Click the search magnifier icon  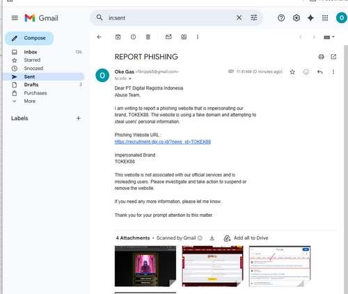click(100, 17)
